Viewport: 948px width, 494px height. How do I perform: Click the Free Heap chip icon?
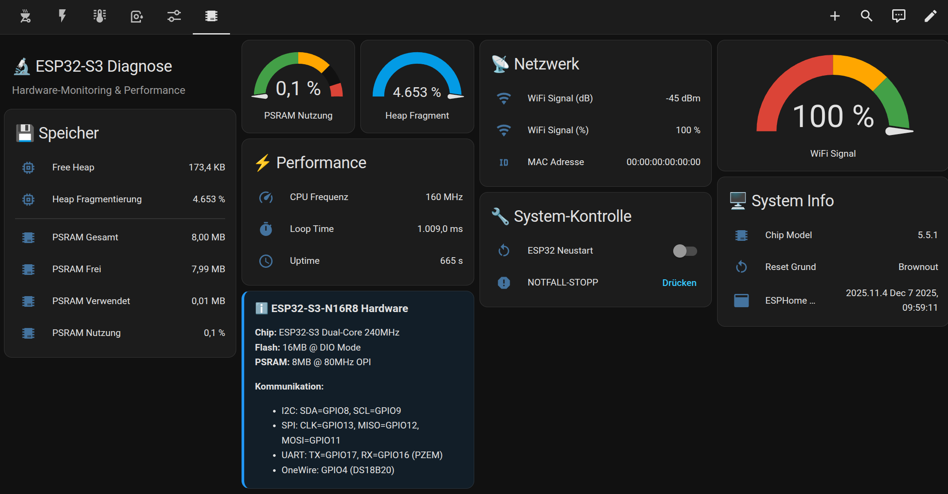28,167
